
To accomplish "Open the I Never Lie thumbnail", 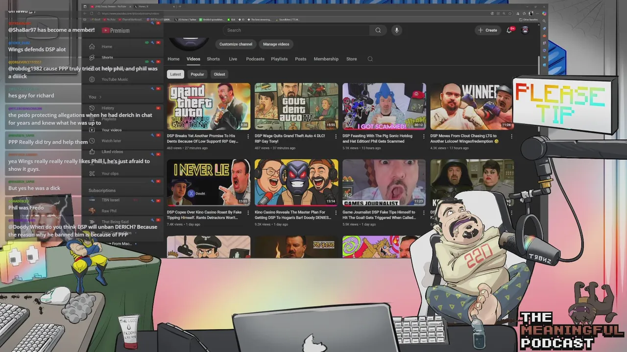I will tap(209, 182).
